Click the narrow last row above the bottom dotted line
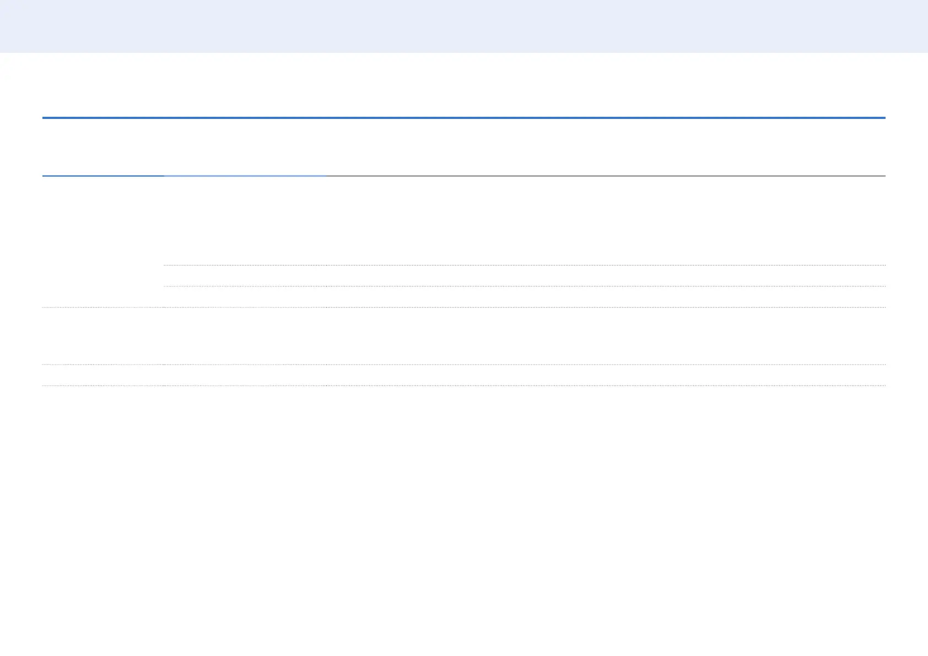The height and width of the screenshot is (656, 928). click(464, 375)
